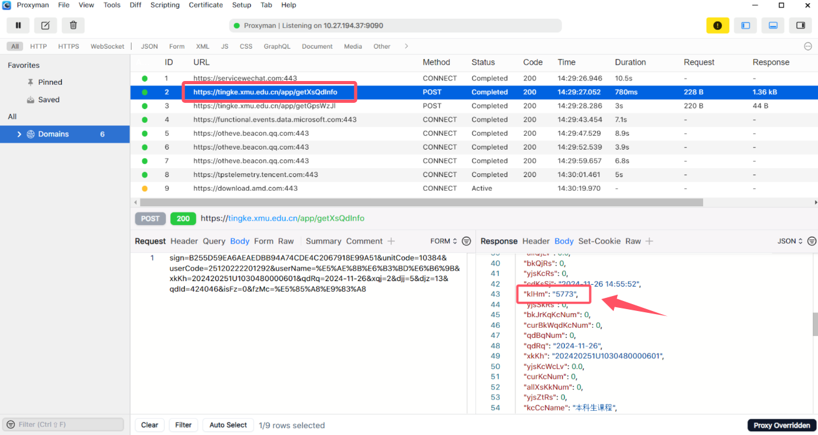The height and width of the screenshot is (435, 818).
Task: Switch to the Response Set-Cookie tab
Action: [x=600, y=241]
